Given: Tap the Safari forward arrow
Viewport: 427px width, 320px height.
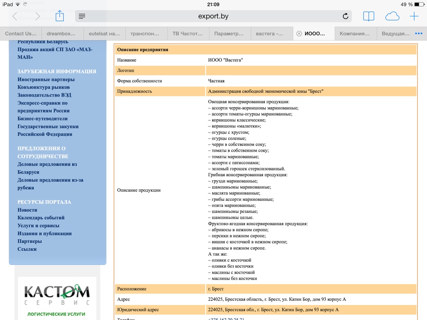Looking at the screenshot, I should (x=38, y=16).
